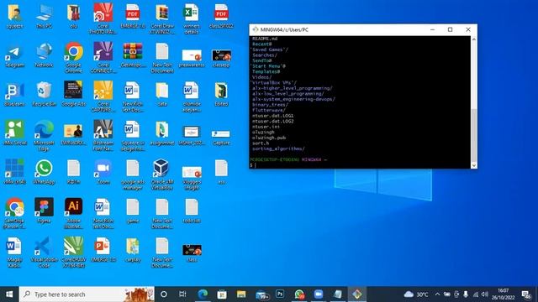Click 'binary_trees/' in terminal output
Screen dimensions: 538x302
point(270,104)
